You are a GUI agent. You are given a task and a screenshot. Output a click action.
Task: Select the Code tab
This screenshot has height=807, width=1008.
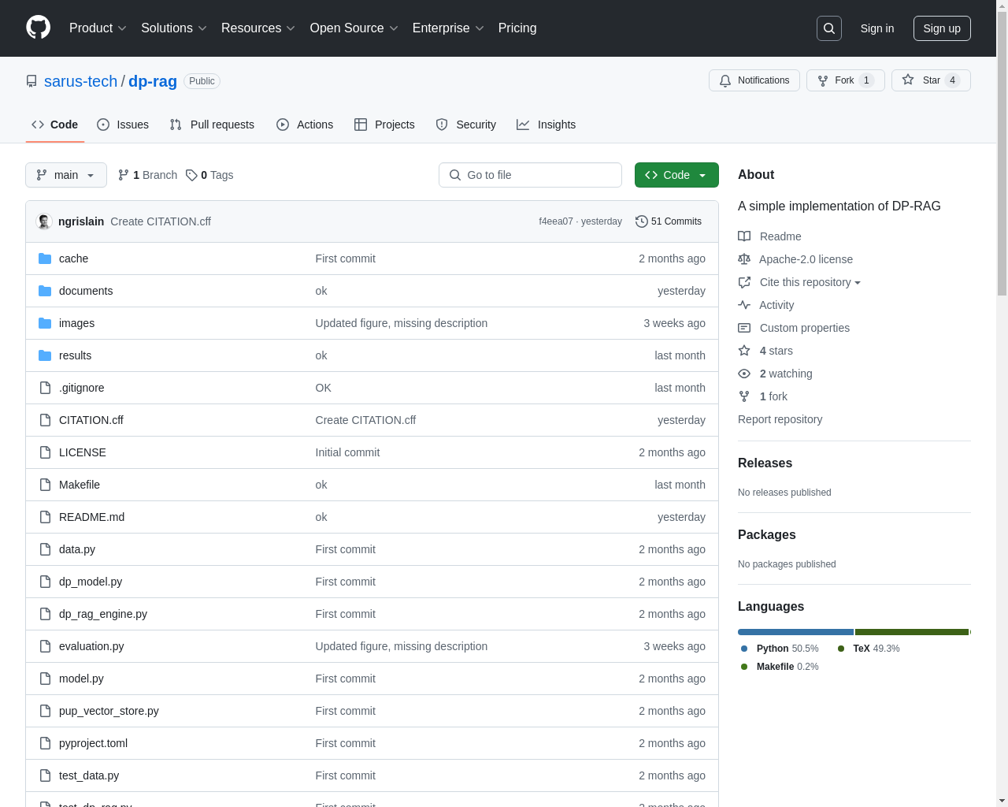55,125
